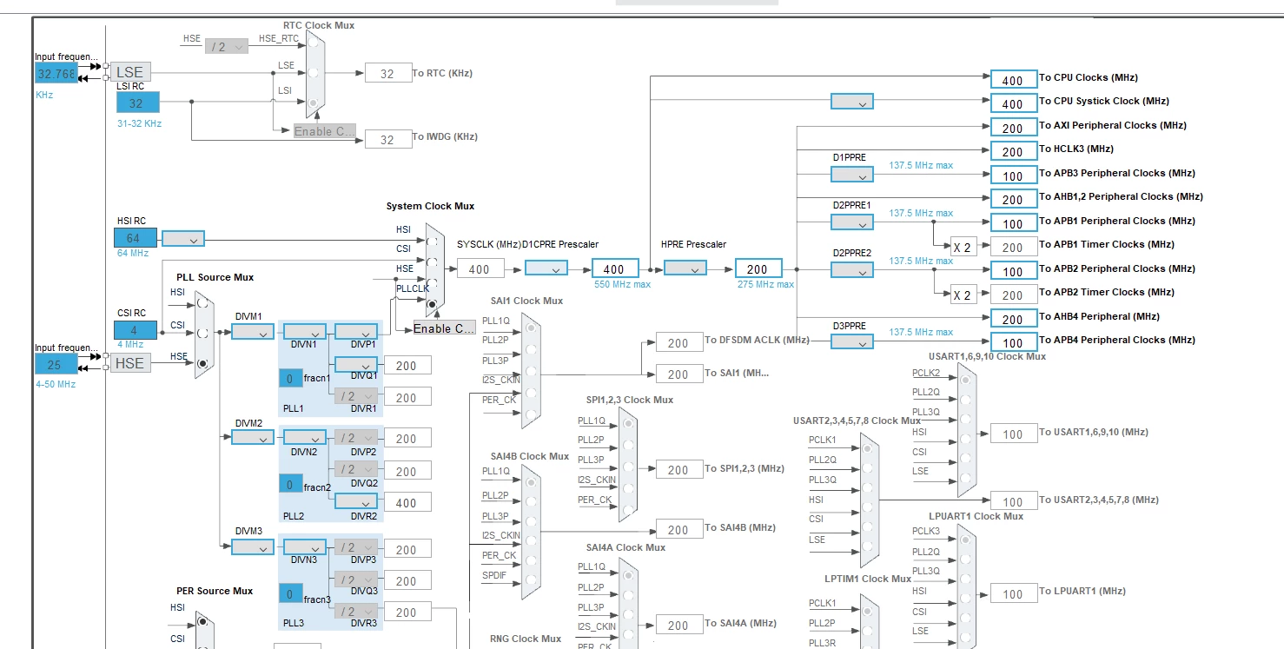Click the LSE oscillator block

pyautogui.click(x=130, y=72)
